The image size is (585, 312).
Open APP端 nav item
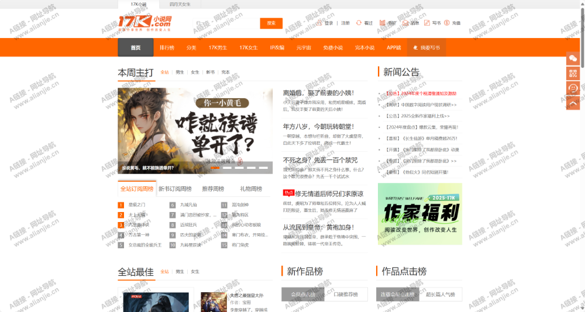pos(394,47)
